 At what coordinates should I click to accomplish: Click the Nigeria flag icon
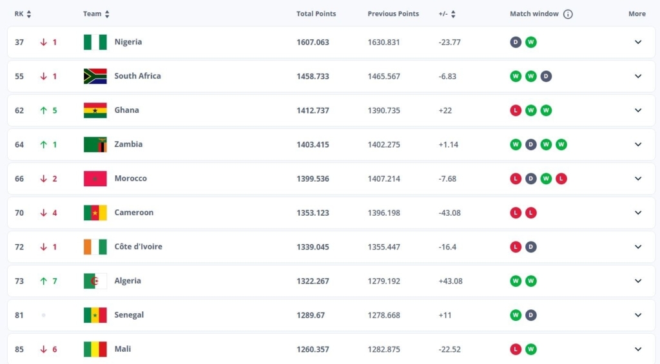point(95,43)
